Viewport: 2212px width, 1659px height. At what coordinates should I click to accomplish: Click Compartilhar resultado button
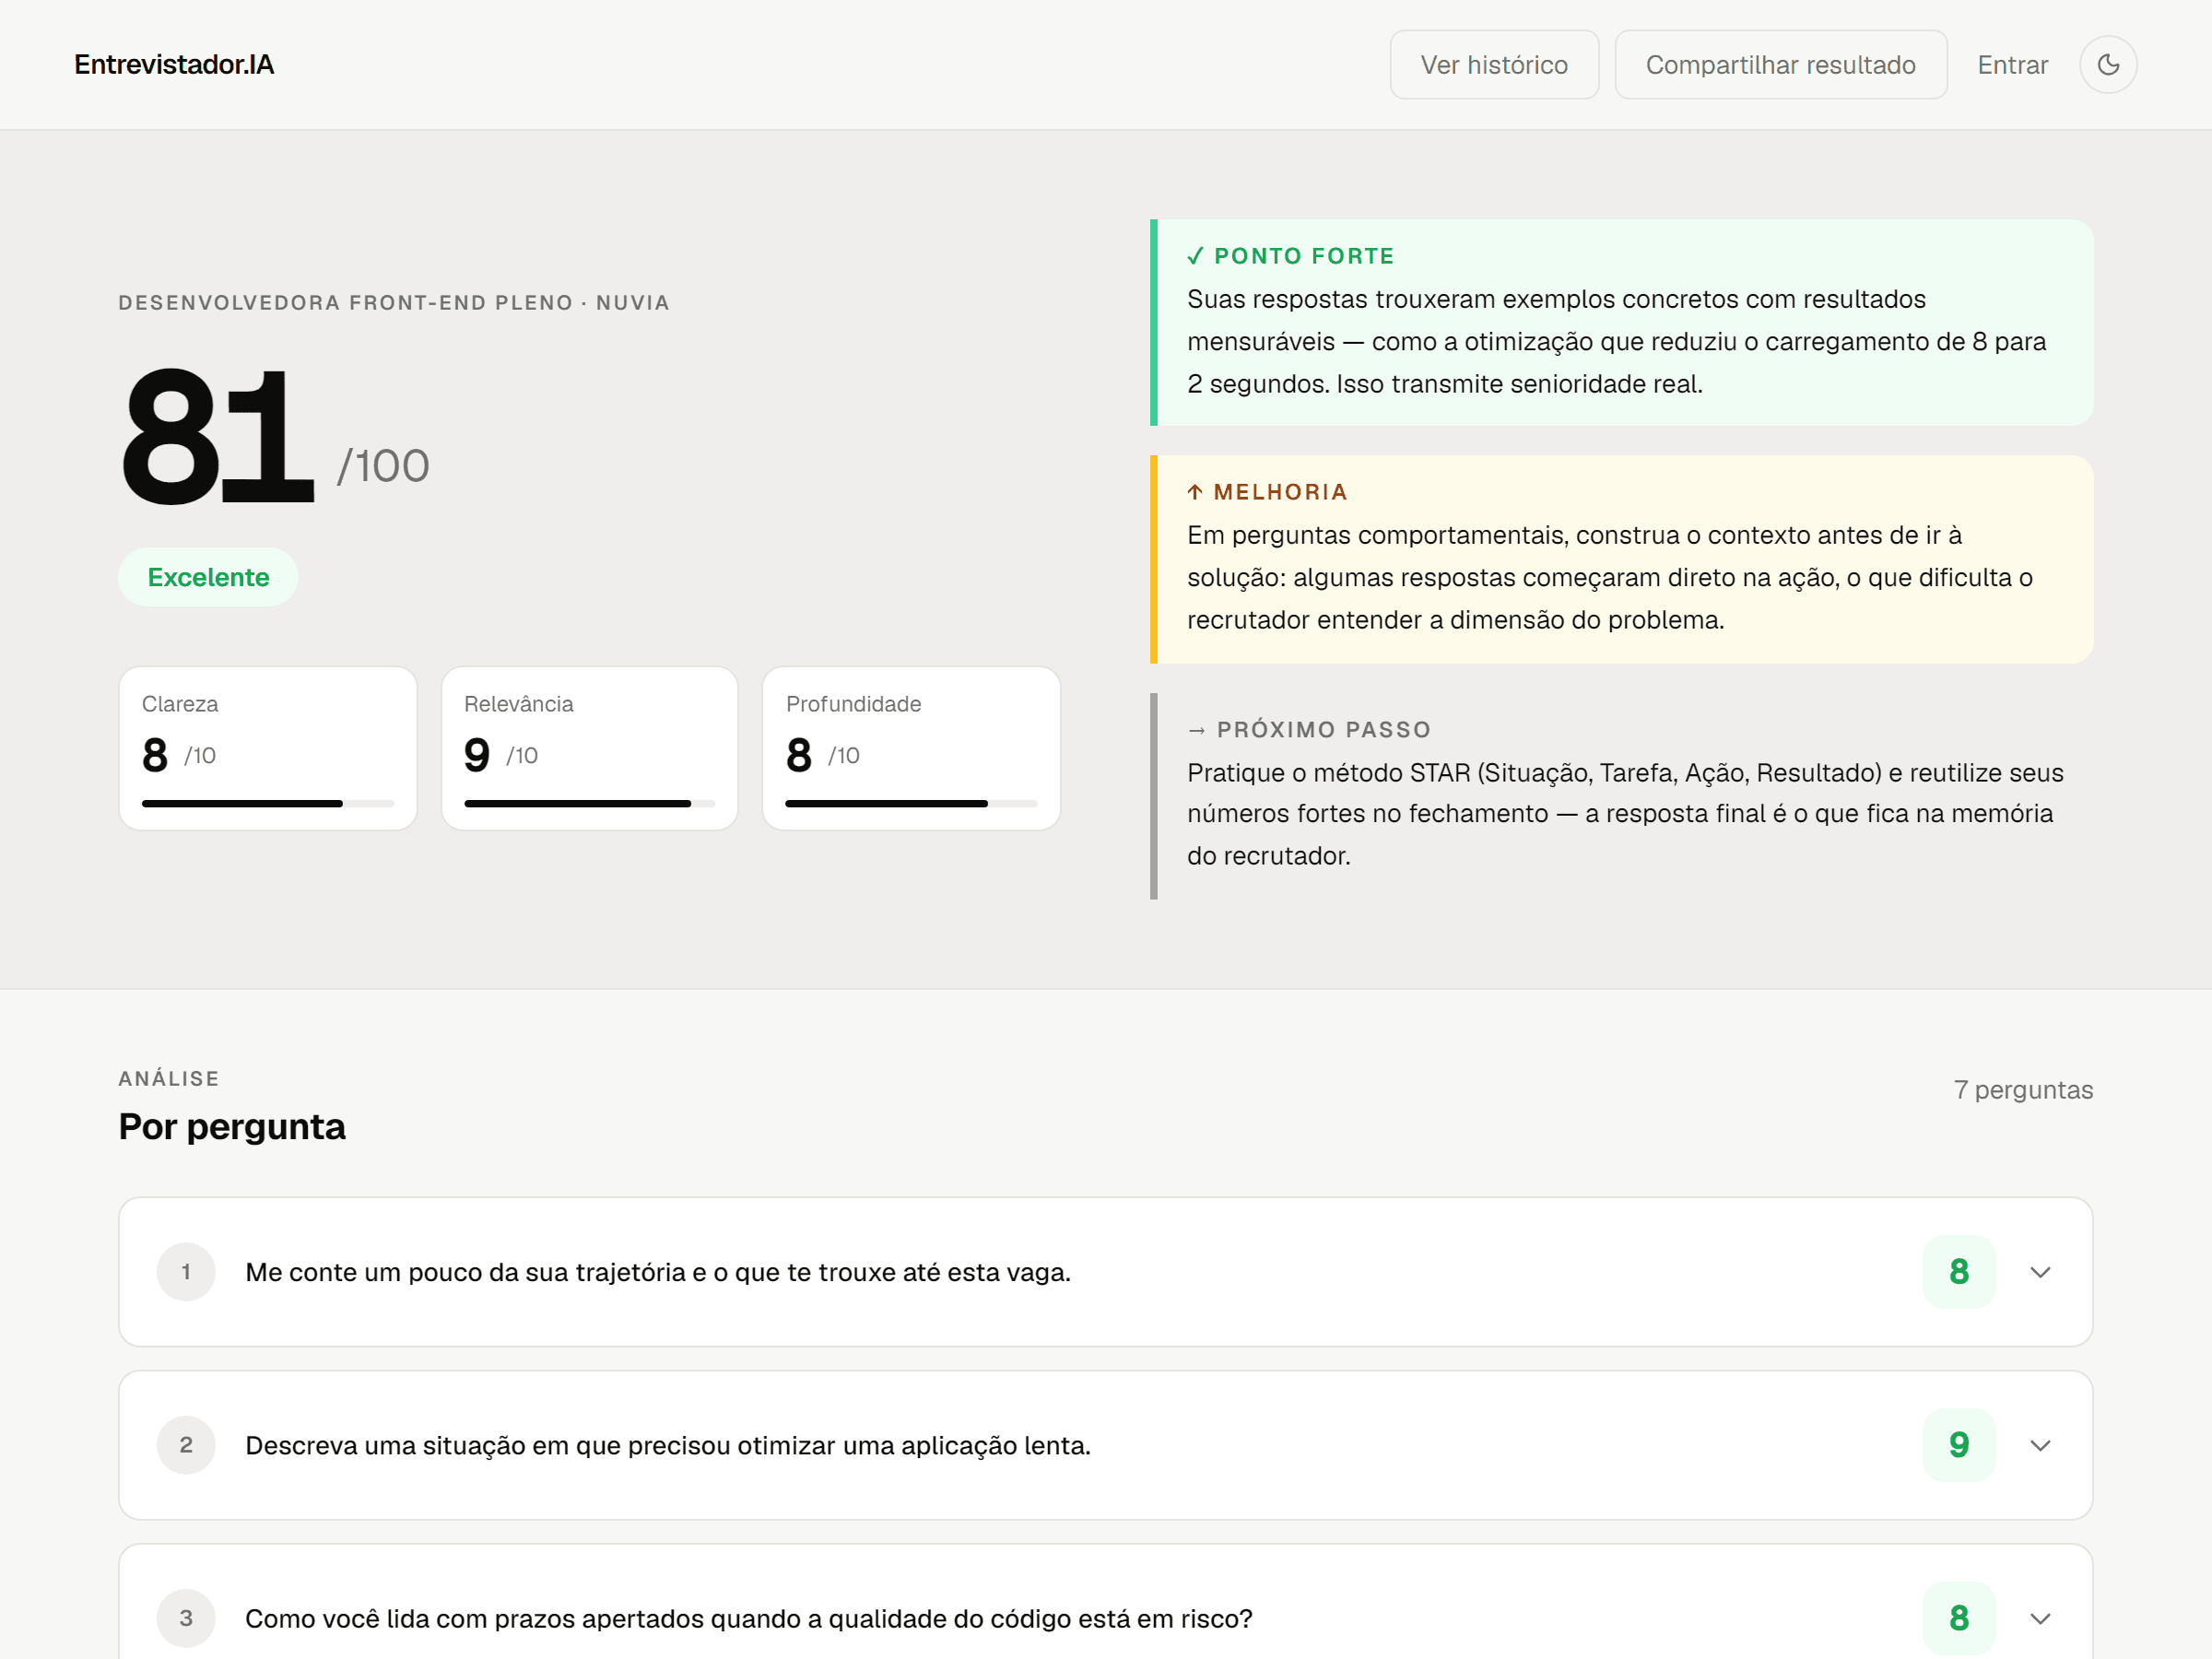1780,65
